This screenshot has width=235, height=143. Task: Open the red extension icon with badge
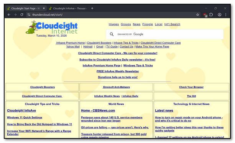point(205,15)
